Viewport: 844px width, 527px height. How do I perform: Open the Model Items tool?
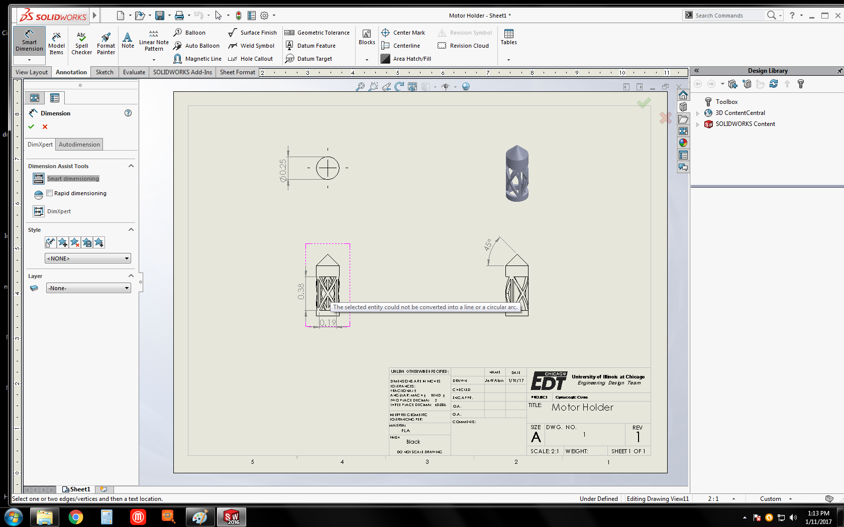[56, 43]
